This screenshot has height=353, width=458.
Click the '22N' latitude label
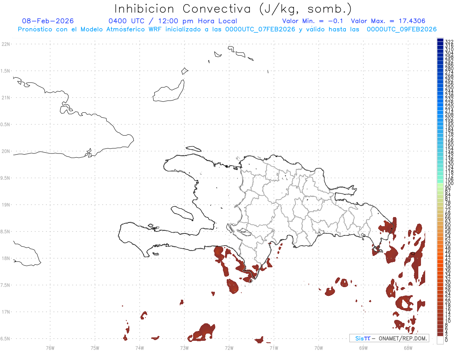coord(5,44)
